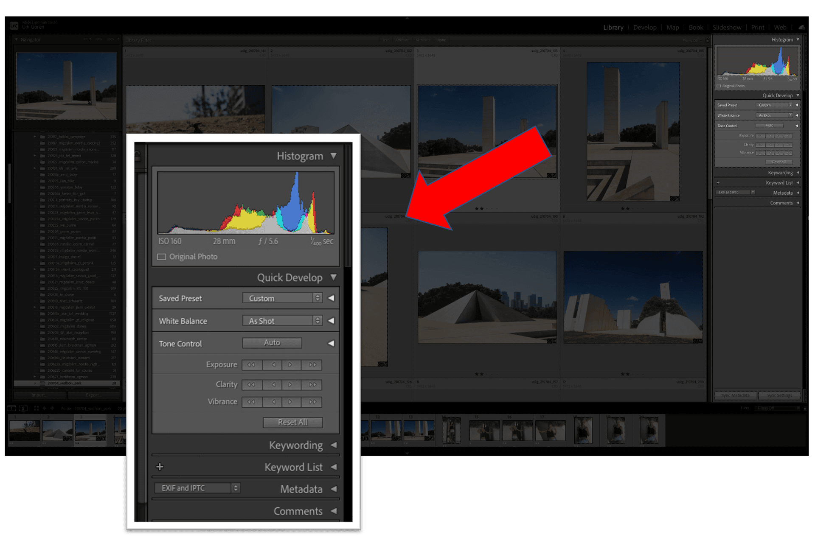Open the Slideshow module
This screenshot has width=815, height=543.
[x=727, y=28]
